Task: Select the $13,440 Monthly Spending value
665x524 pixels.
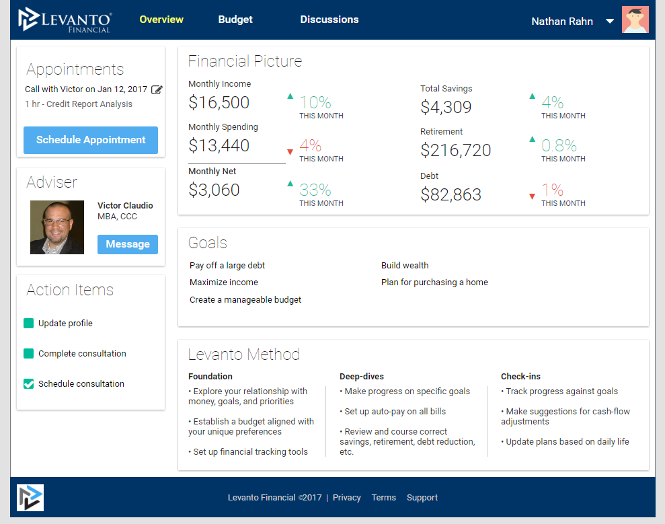Action: [219, 145]
